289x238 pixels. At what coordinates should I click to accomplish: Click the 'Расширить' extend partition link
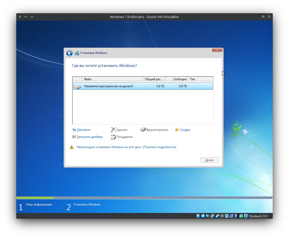point(125,137)
